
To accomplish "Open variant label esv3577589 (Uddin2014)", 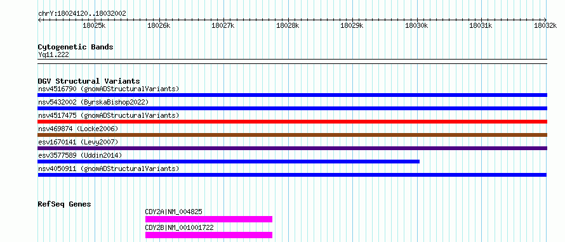I will pos(80,155).
